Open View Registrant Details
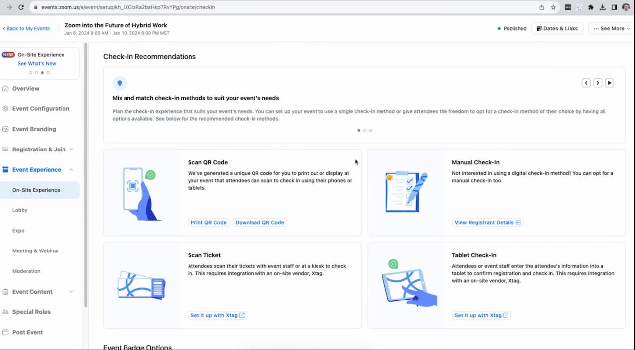 (487, 222)
